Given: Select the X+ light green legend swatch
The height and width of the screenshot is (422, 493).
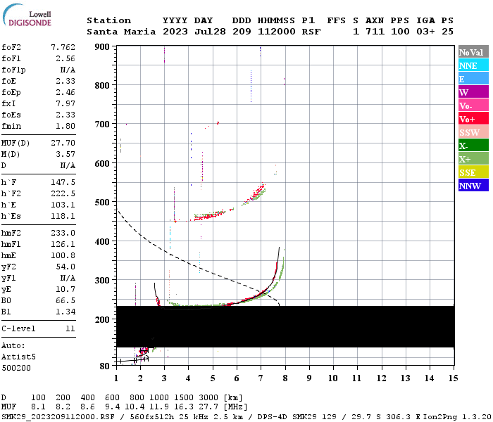Looking at the screenshot, I should pos(473,158).
